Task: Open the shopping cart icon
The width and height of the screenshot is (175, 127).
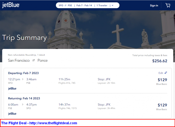Action: 168,5
